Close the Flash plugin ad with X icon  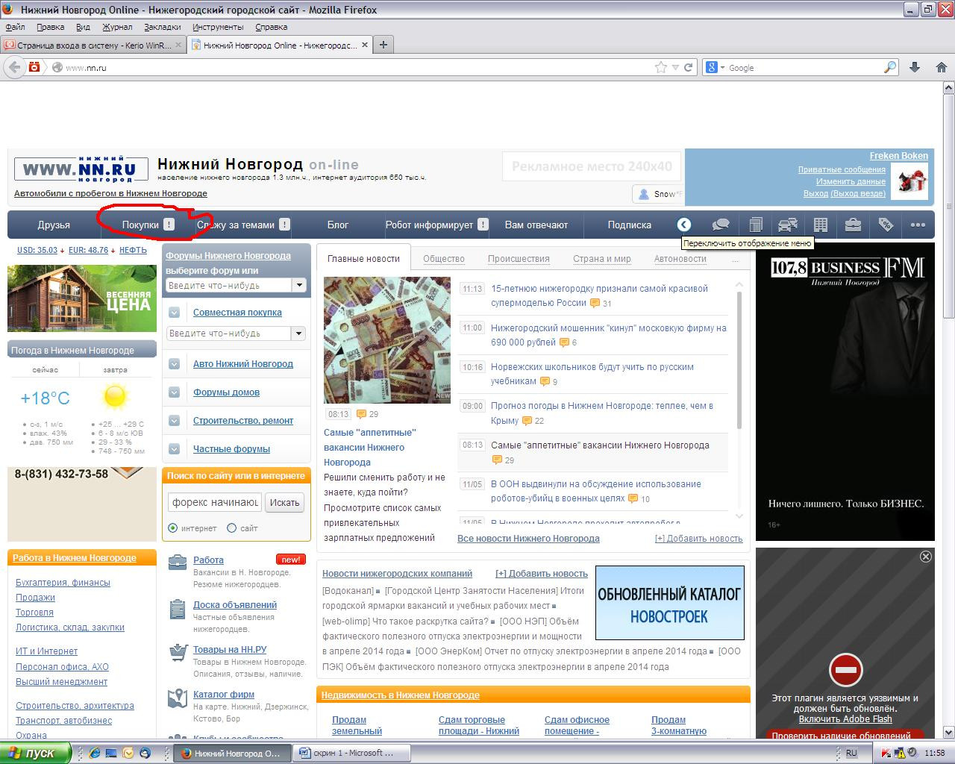[925, 557]
